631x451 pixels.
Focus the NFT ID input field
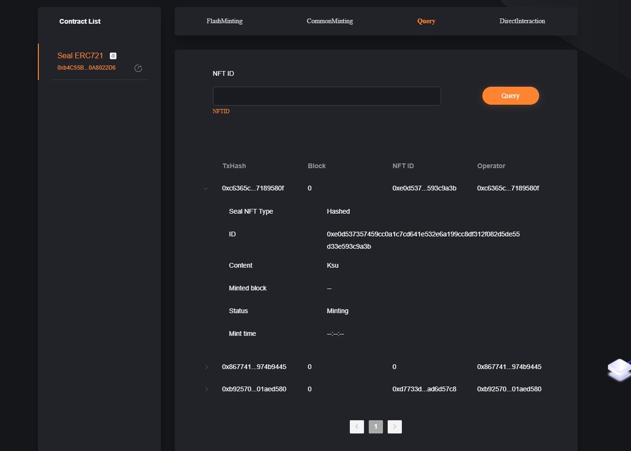pyautogui.click(x=327, y=96)
